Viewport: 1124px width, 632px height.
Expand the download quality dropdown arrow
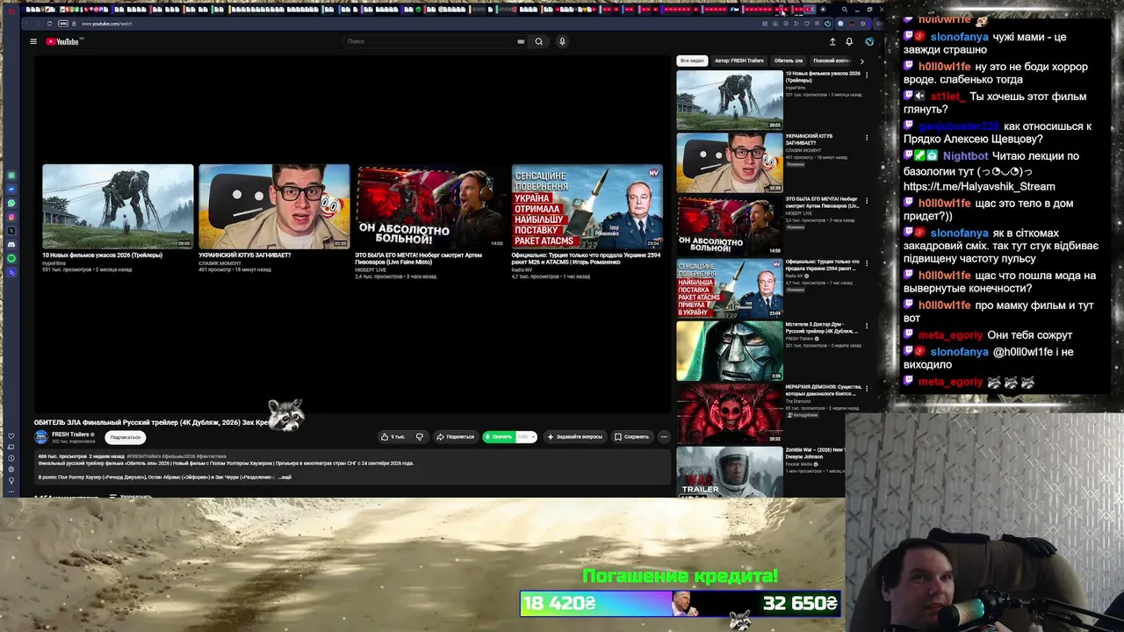[532, 436]
